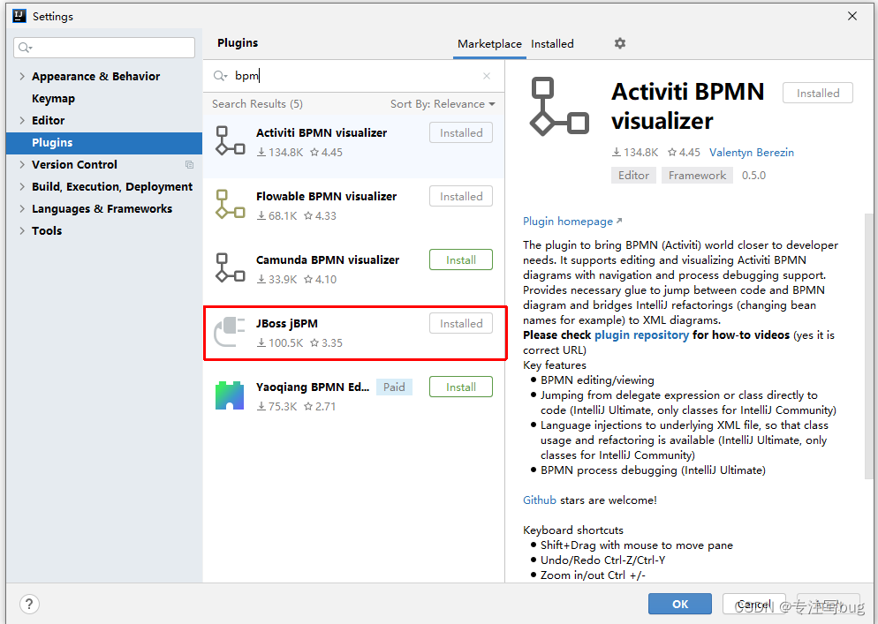Clear the bpm search with the X icon

click(486, 77)
